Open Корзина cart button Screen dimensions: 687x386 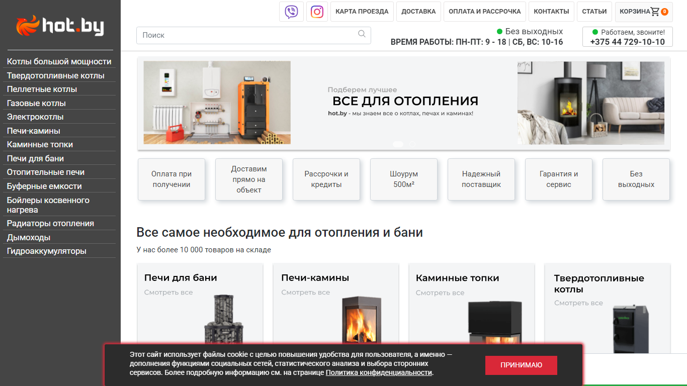click(644, 12)
